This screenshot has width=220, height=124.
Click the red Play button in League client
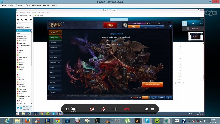(x=110, y=25)
